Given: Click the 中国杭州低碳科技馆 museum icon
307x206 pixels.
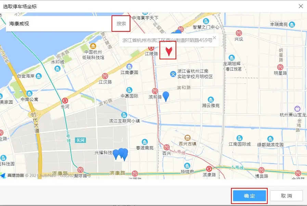Looking at the screenshot, I should [93, 46].
